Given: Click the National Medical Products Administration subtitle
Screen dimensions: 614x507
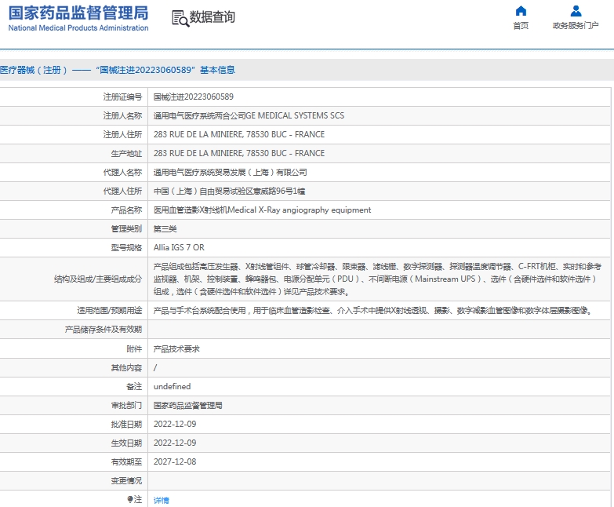Looking at the screenshot, I should click(78, 27).
